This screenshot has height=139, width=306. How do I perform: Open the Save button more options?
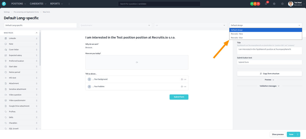pos(298,134)
